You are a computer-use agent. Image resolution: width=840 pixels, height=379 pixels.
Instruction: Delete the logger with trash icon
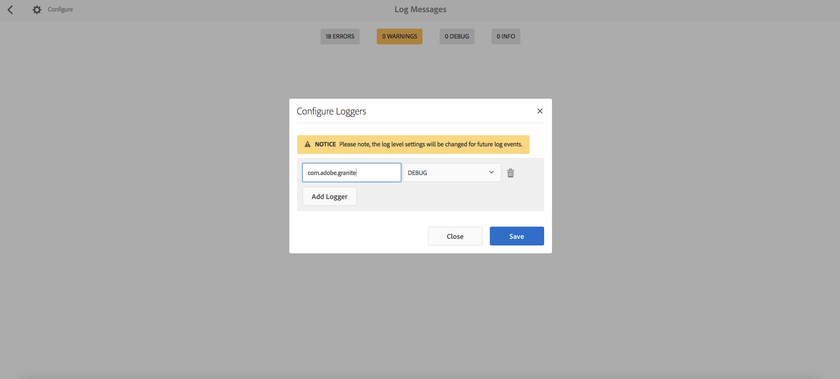click(510, 173)
